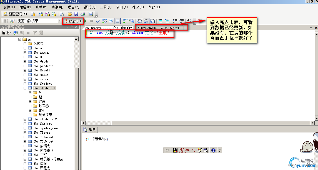Expand the 触发器 triggers folder
Screen dimensions: 318x170
pos(30,106)
